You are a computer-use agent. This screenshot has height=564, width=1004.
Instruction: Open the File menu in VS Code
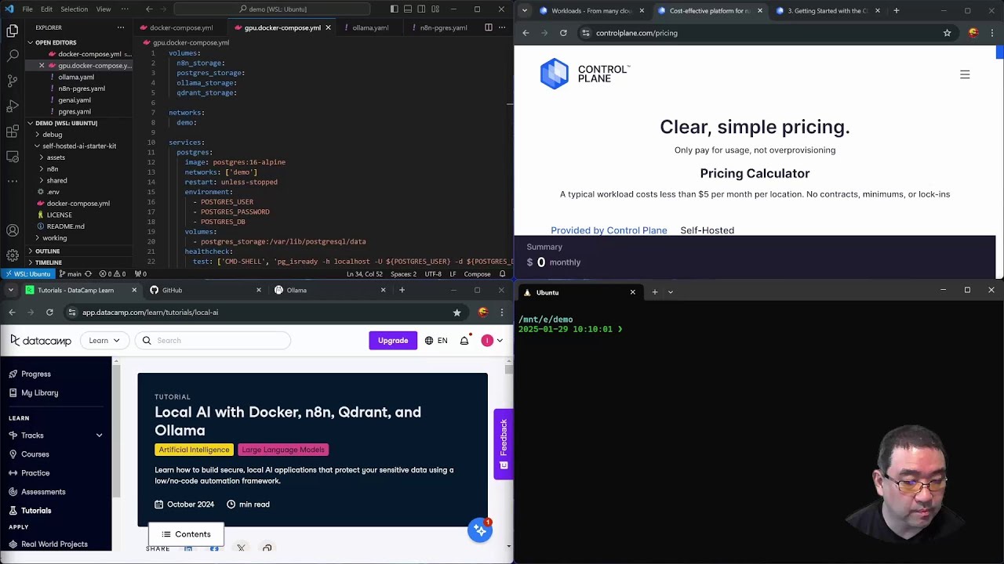pos(27,9)
